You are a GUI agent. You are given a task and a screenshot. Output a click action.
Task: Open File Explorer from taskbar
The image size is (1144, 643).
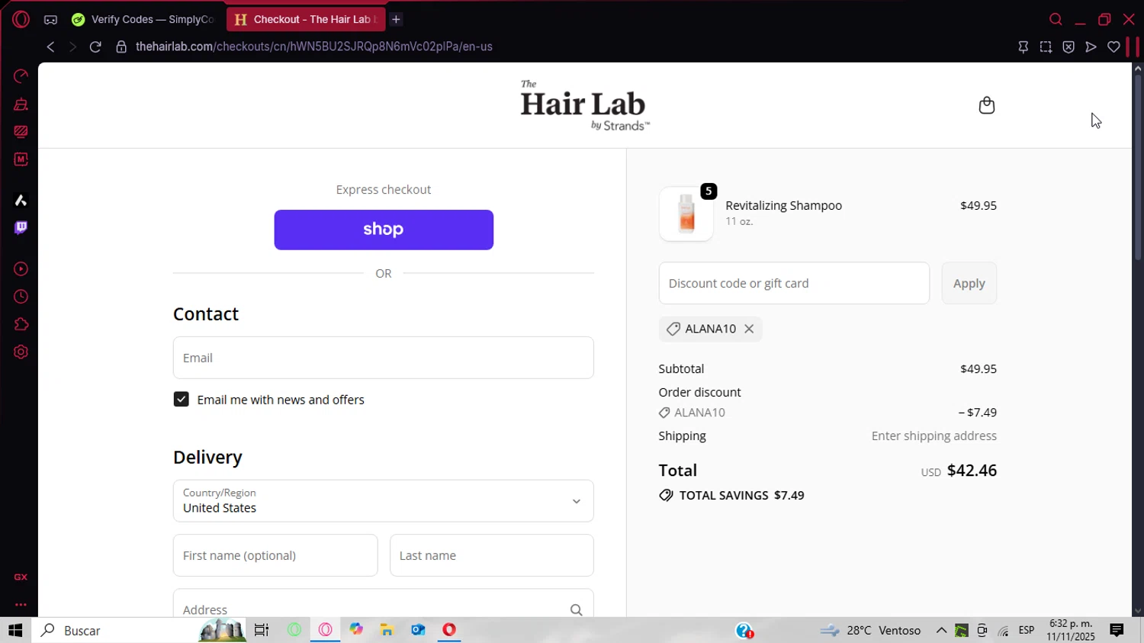(x=387, y=630)
